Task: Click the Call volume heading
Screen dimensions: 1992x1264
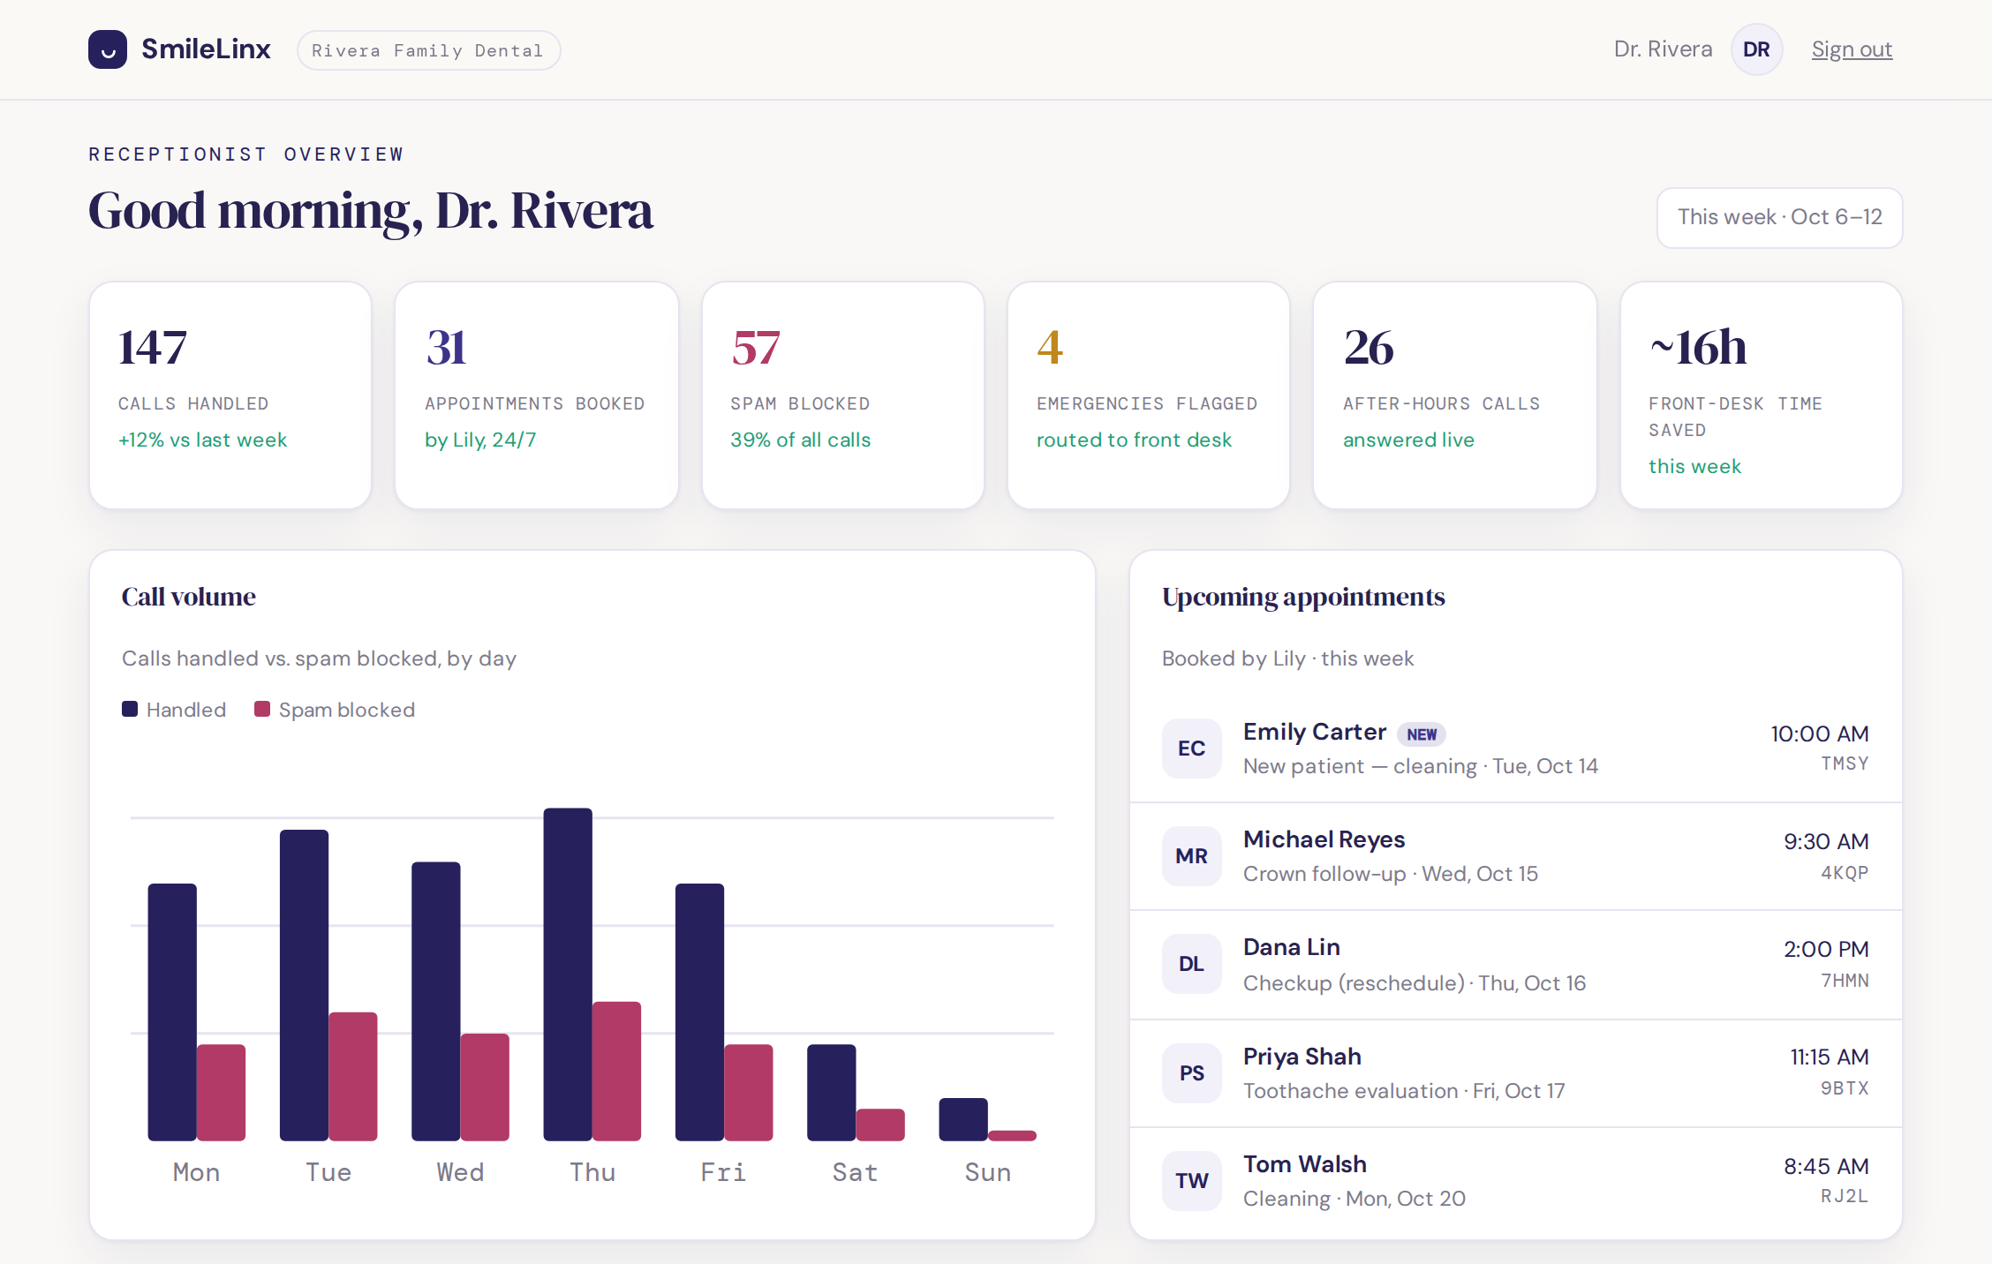Action: [x=189, y=598]
